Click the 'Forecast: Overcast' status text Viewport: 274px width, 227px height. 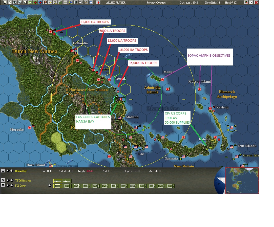point(156,3)
